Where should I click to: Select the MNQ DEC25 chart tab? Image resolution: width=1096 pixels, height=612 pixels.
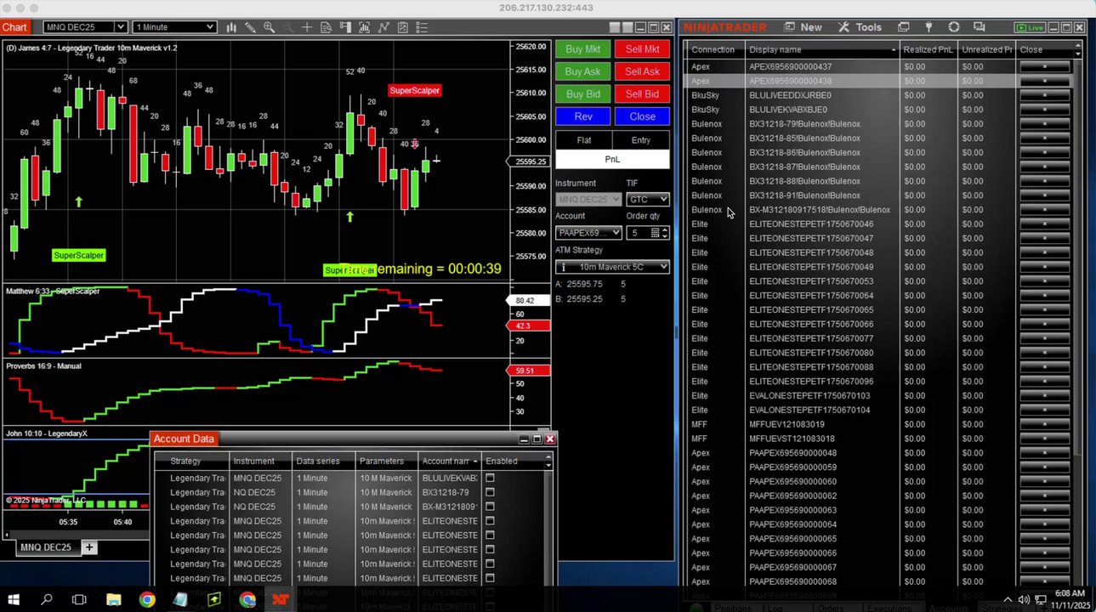click(46, 547)
